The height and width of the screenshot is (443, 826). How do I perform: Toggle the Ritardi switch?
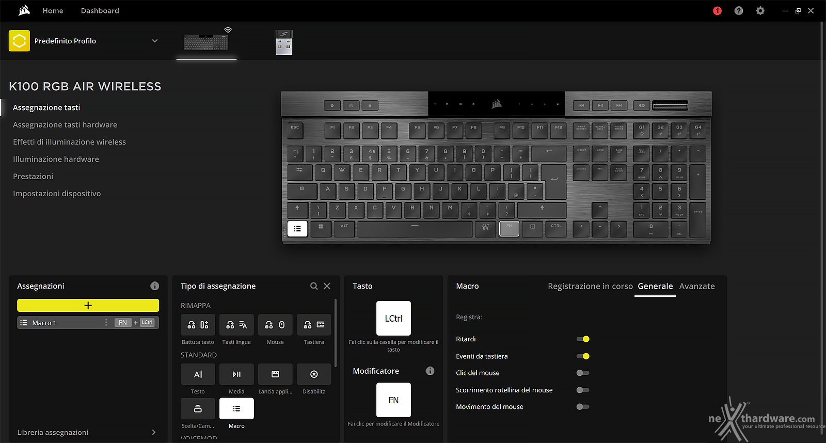[583, 339]
